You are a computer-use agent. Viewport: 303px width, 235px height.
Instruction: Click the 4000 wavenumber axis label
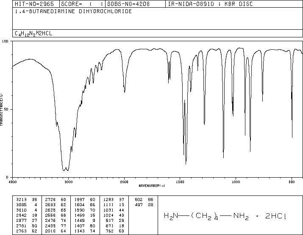13,182
